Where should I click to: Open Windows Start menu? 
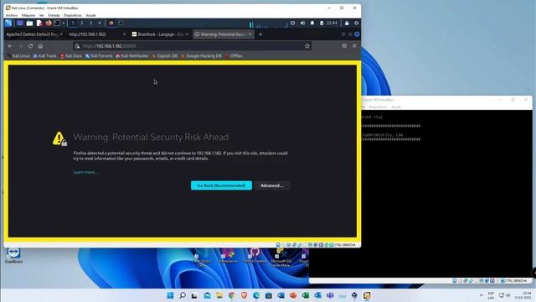pos(170,295)
